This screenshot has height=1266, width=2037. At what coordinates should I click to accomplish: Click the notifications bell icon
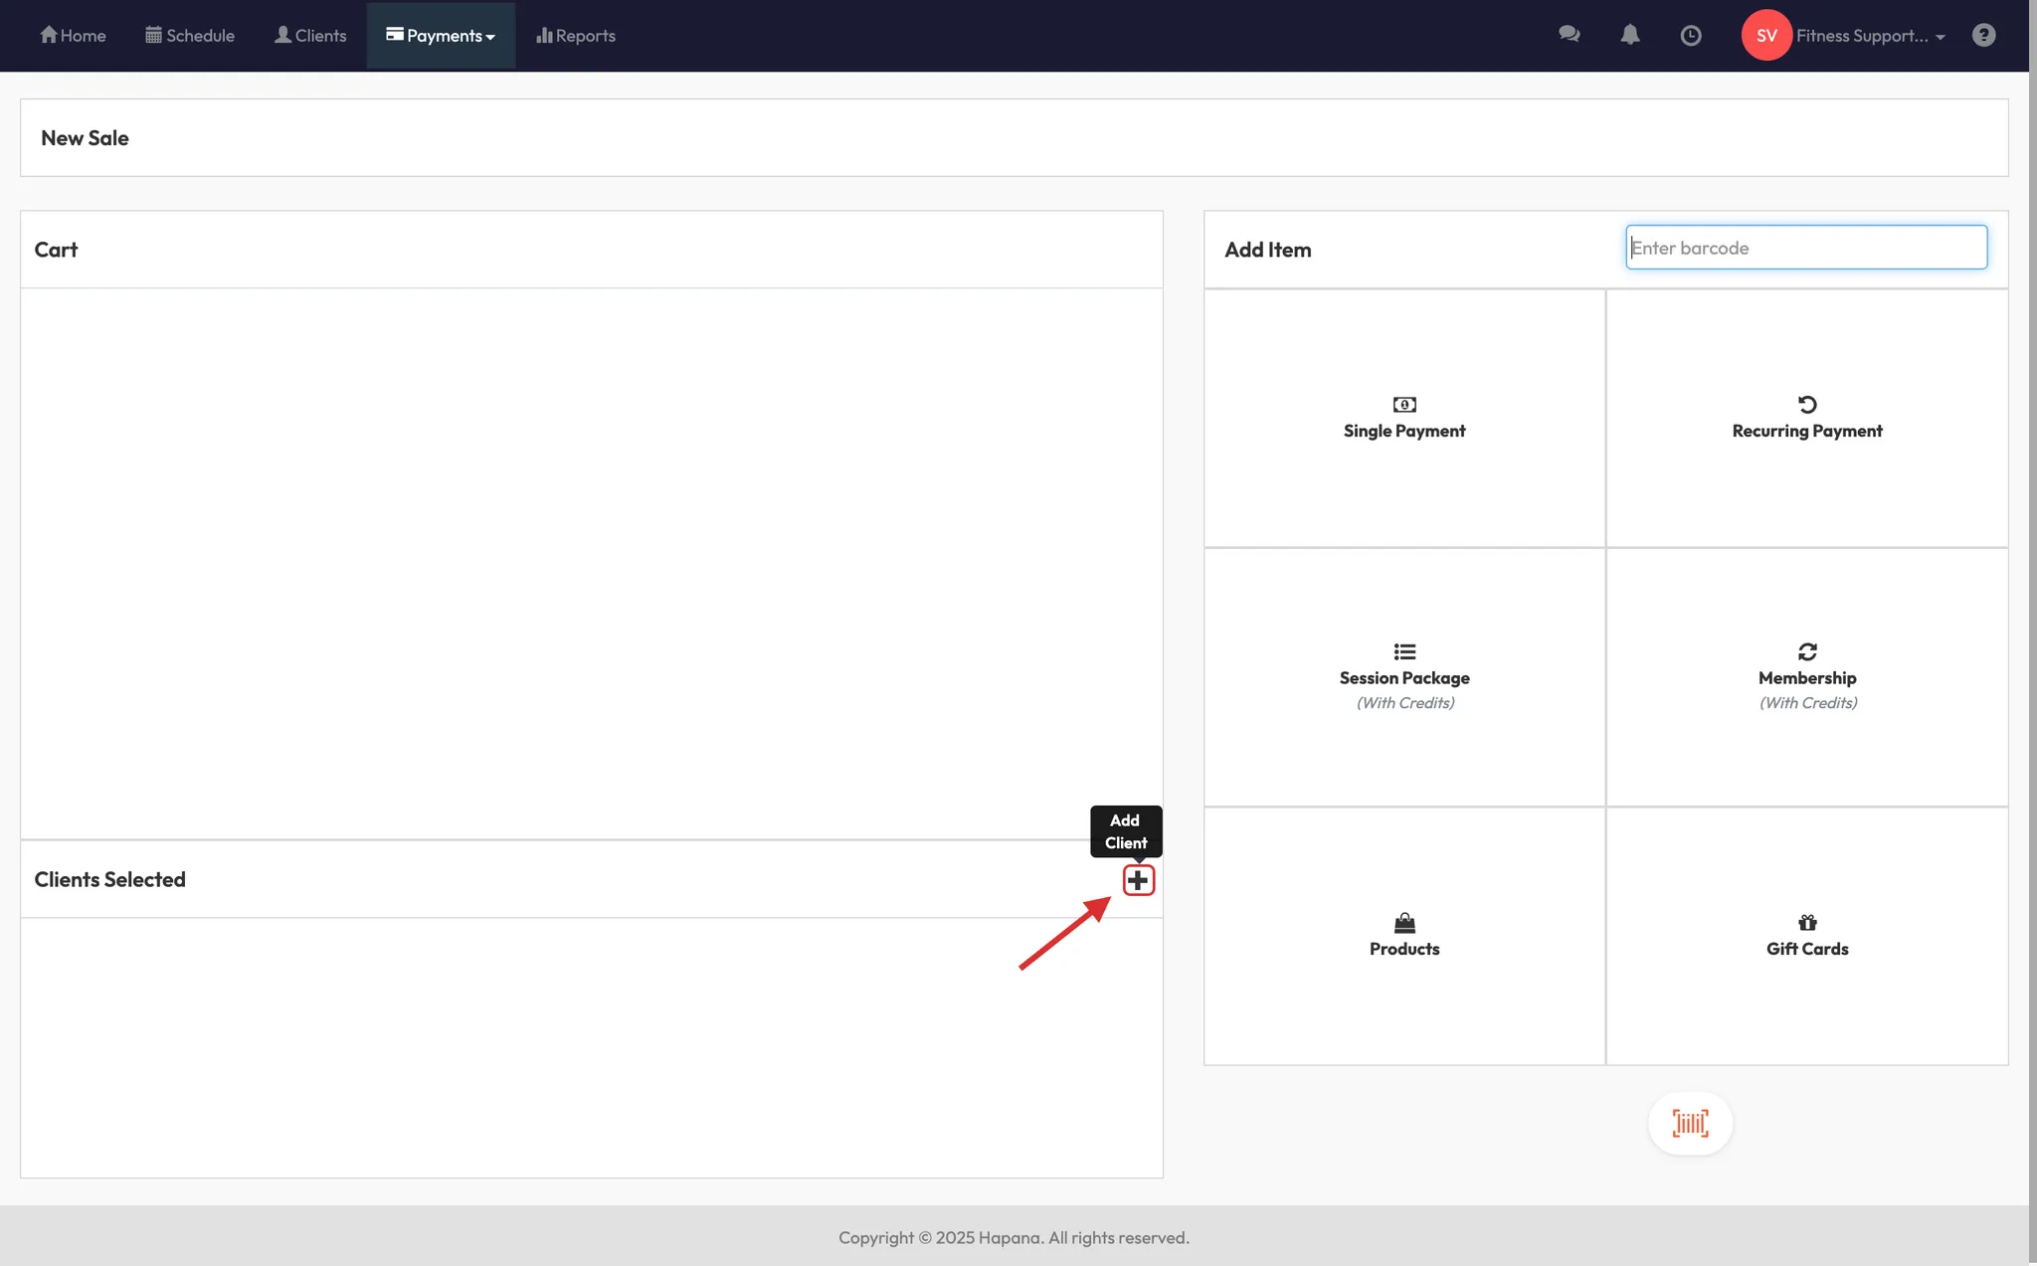(x=1629, y=35)
